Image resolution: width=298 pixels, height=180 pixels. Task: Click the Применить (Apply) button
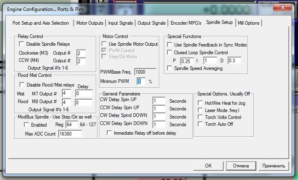tap(274, 166)
